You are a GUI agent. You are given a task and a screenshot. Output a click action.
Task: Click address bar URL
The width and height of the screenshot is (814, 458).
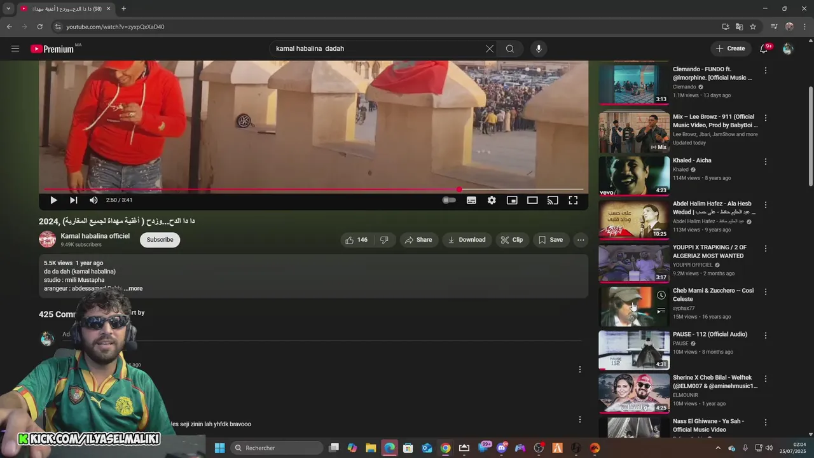coord(115,27)
